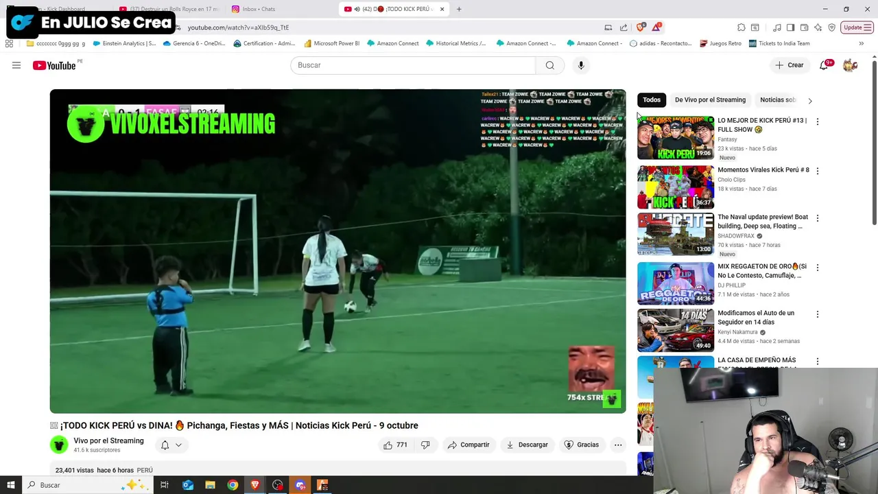
Task: Click the video title text TODO KICK PERÚ vs DINA
Action: 234,425
